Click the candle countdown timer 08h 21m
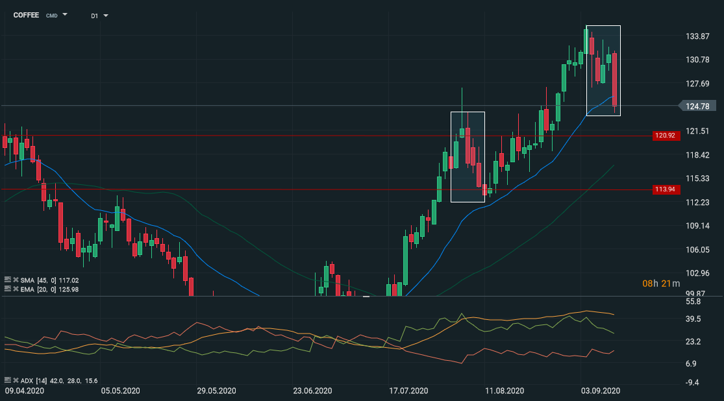The image size is (724, 401). pos(661,284)
